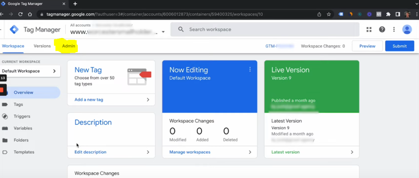419x178 pixels.
Task: Click the browser forward arrow
Action: [x=11, y=14]
